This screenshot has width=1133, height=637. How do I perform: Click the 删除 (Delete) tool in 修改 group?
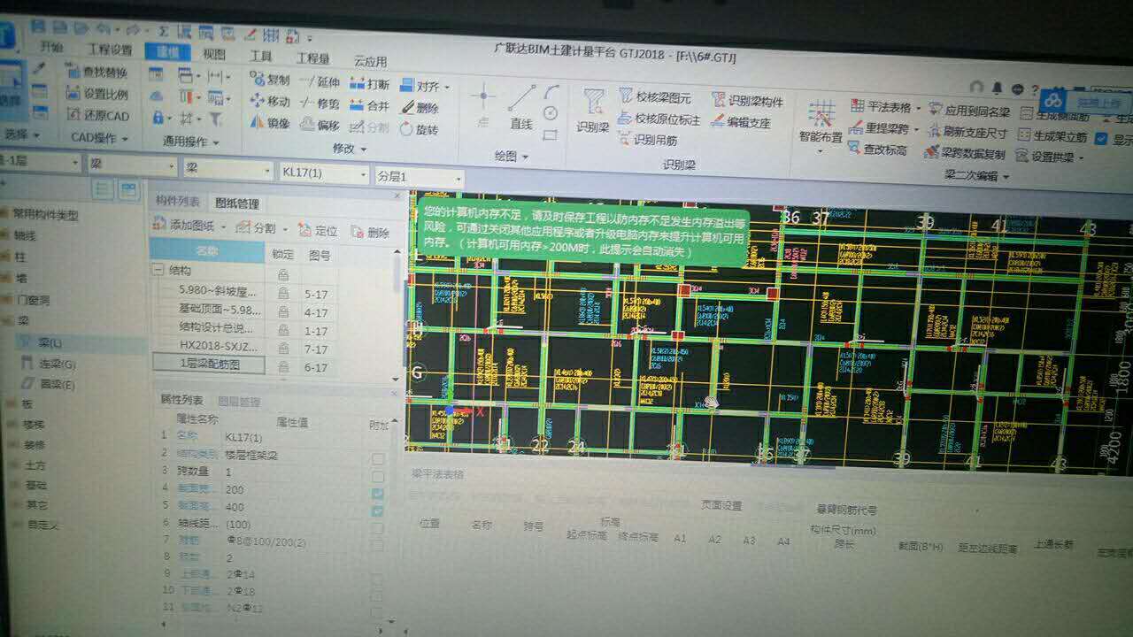coord(420,108)
